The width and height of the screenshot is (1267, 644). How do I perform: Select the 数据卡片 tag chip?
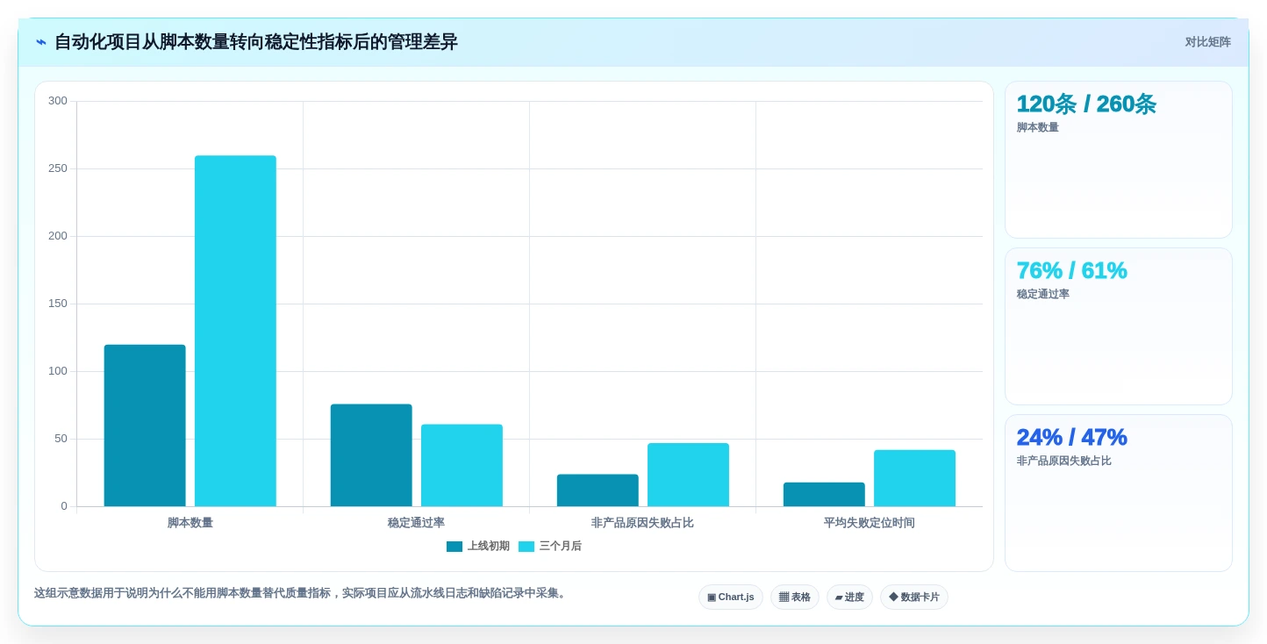coord(914,597)
